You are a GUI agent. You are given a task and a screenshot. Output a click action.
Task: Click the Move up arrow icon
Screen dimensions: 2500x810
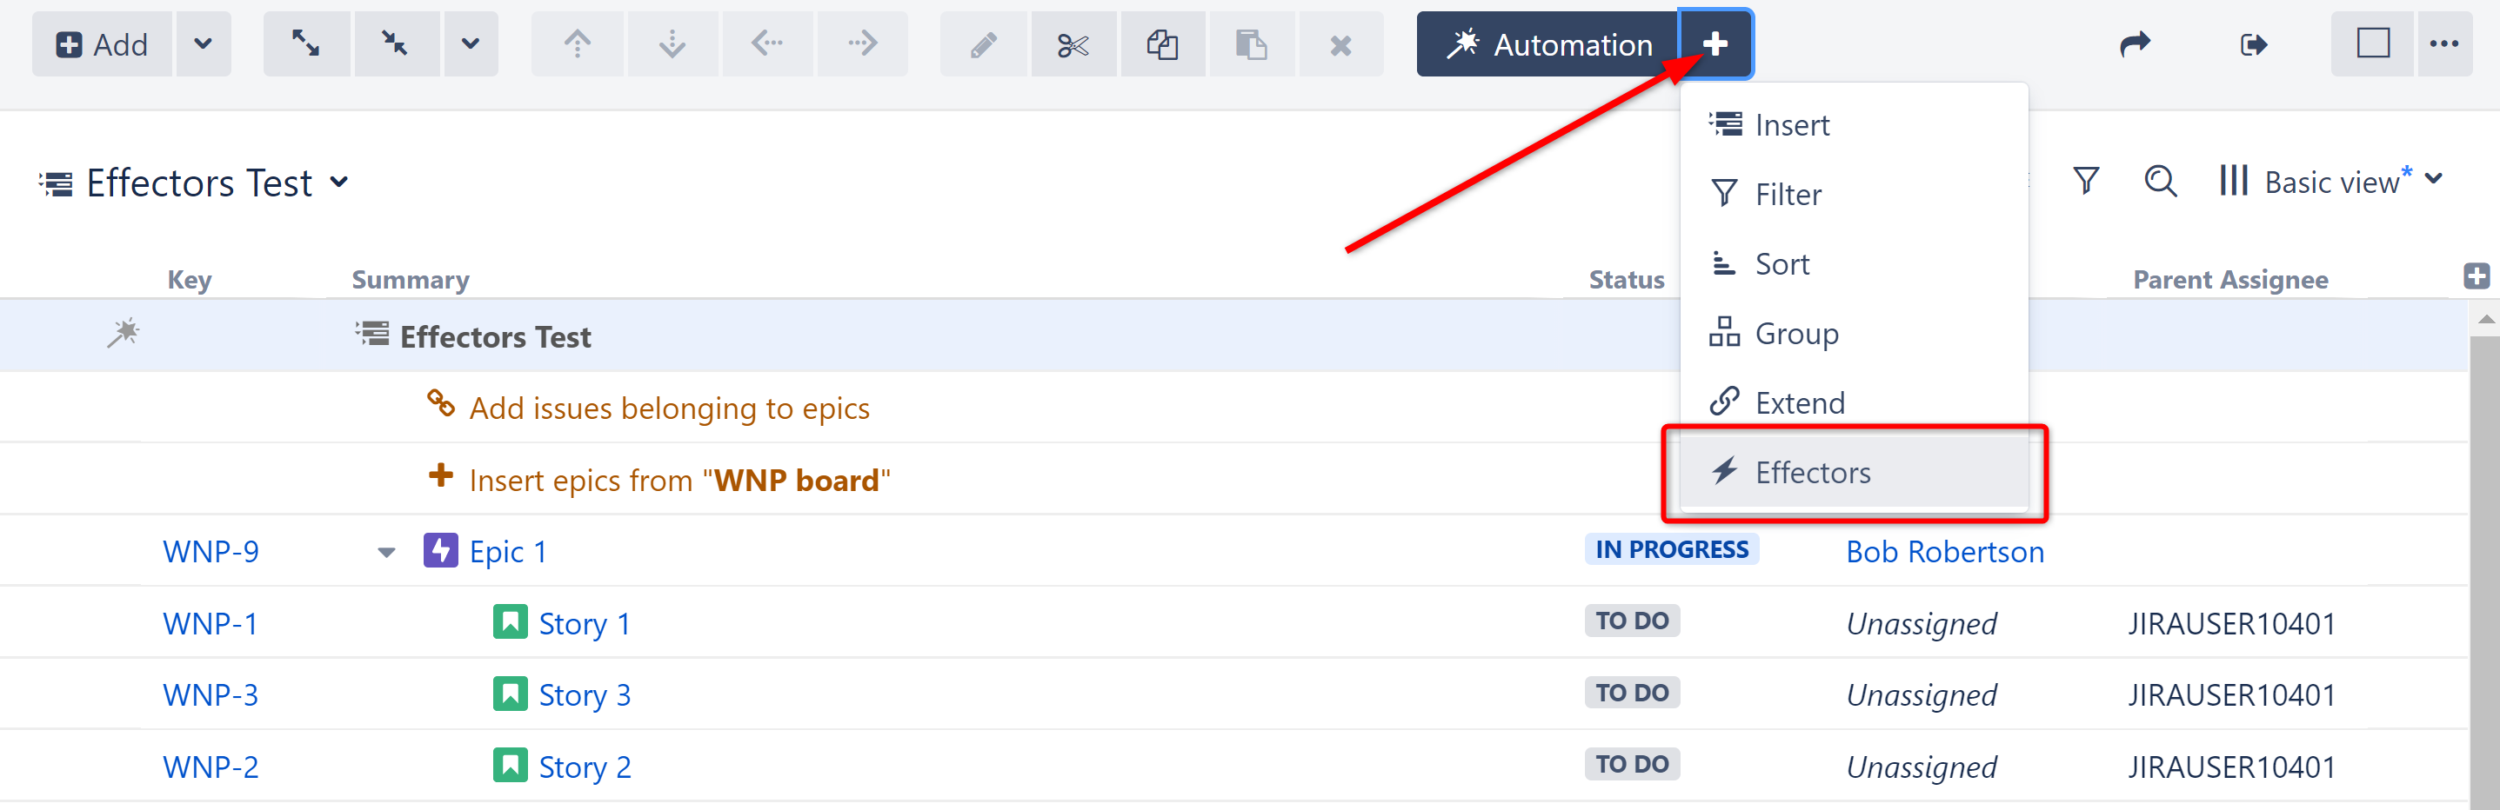pos(578,43)
